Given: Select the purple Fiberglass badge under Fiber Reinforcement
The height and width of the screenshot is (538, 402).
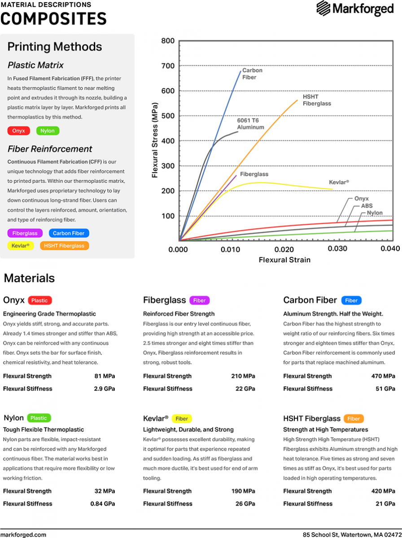Looking at the screenshot, I should 25,233.
